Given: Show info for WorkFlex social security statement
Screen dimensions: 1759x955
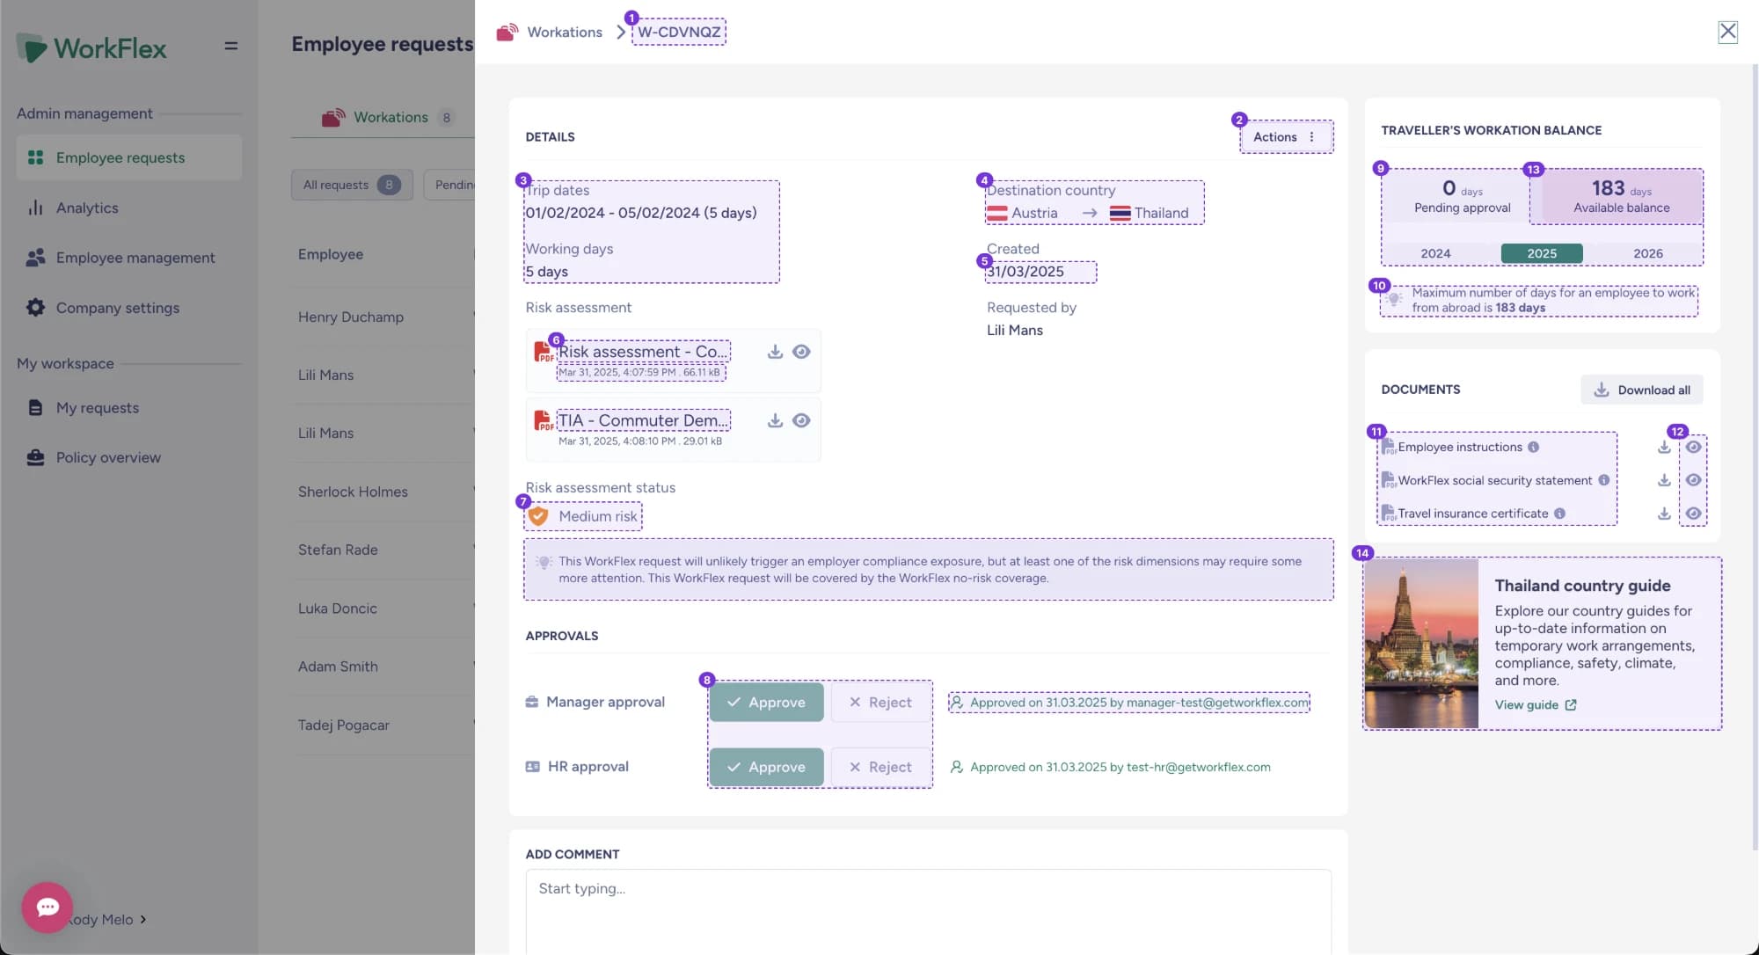Looking at the screenshot, I should point(1603,480).
